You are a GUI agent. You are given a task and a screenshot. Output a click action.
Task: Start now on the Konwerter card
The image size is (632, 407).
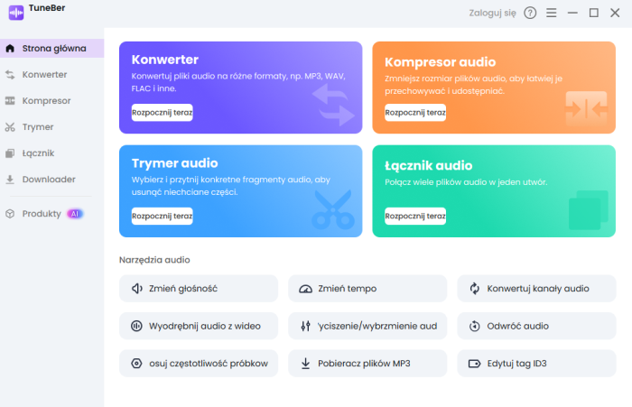point(162,113)
